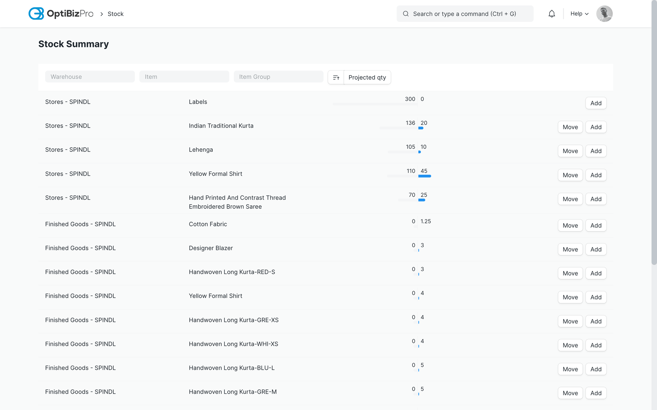Click the sort direction icon beside Projected qty
Viewport: 657px width, 410px height.
tap(336, 77)
